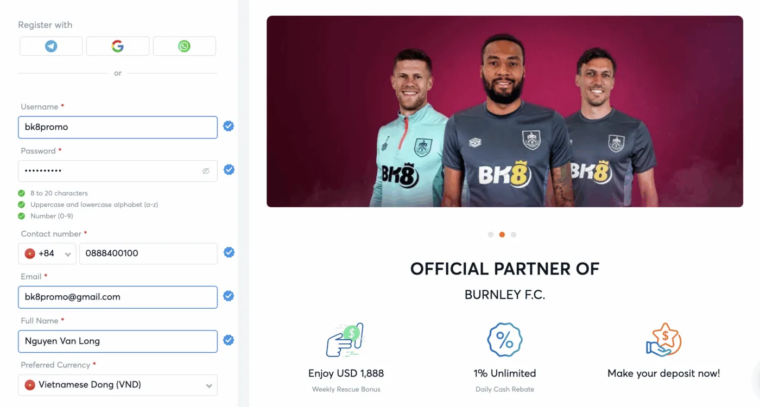Click the 1% Unlimited rebate icon
Image resolution: width=760 pixels, height=407 pixels.
(x=504, y=340)
